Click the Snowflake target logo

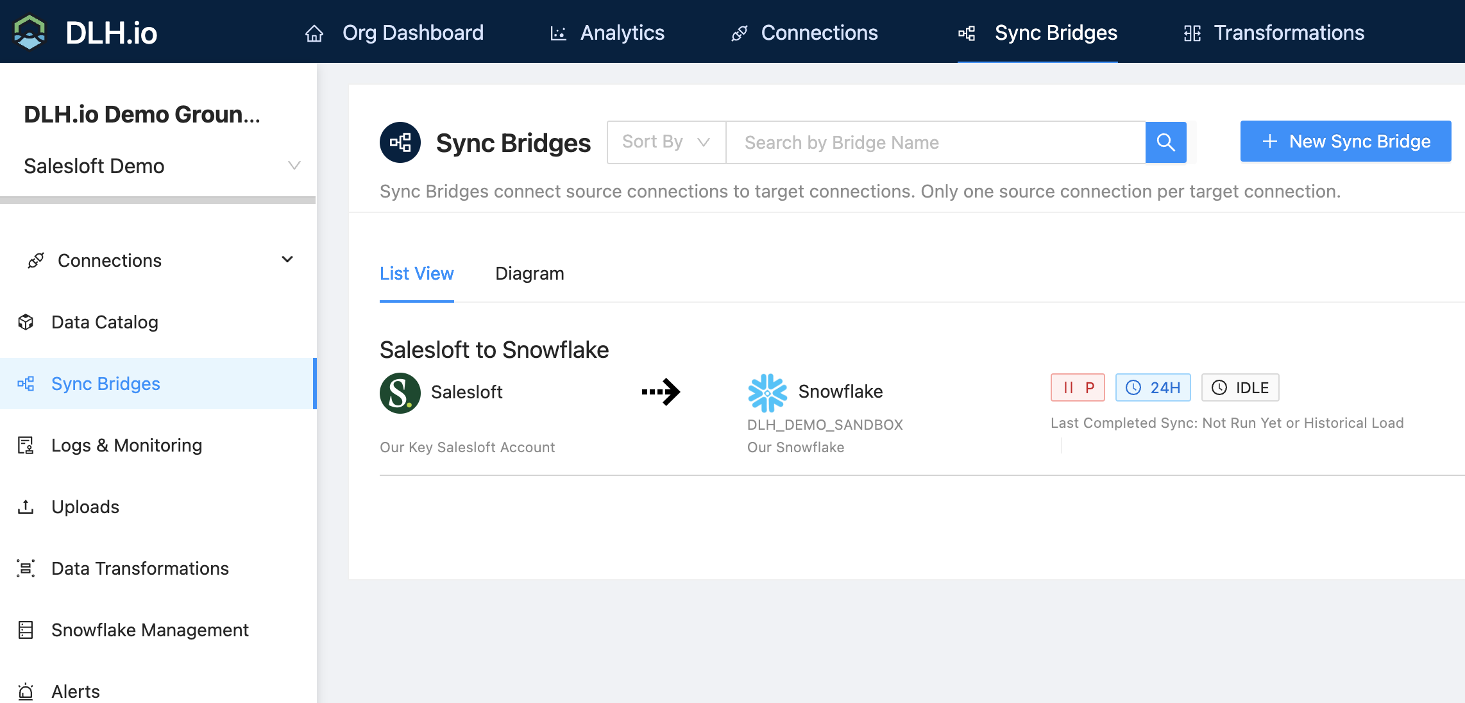tap(767, 393)
